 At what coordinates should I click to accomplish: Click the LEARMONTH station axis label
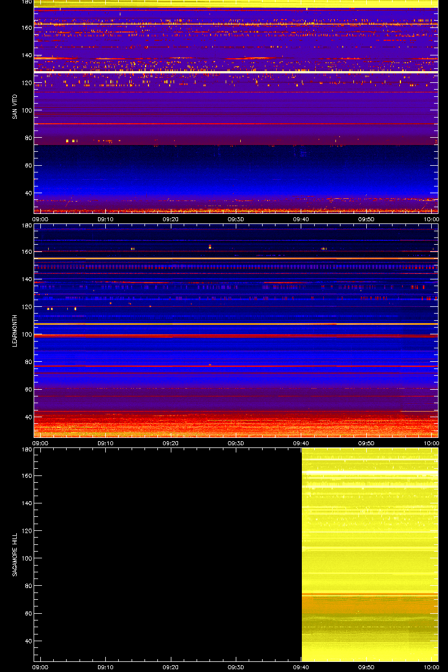15,330
